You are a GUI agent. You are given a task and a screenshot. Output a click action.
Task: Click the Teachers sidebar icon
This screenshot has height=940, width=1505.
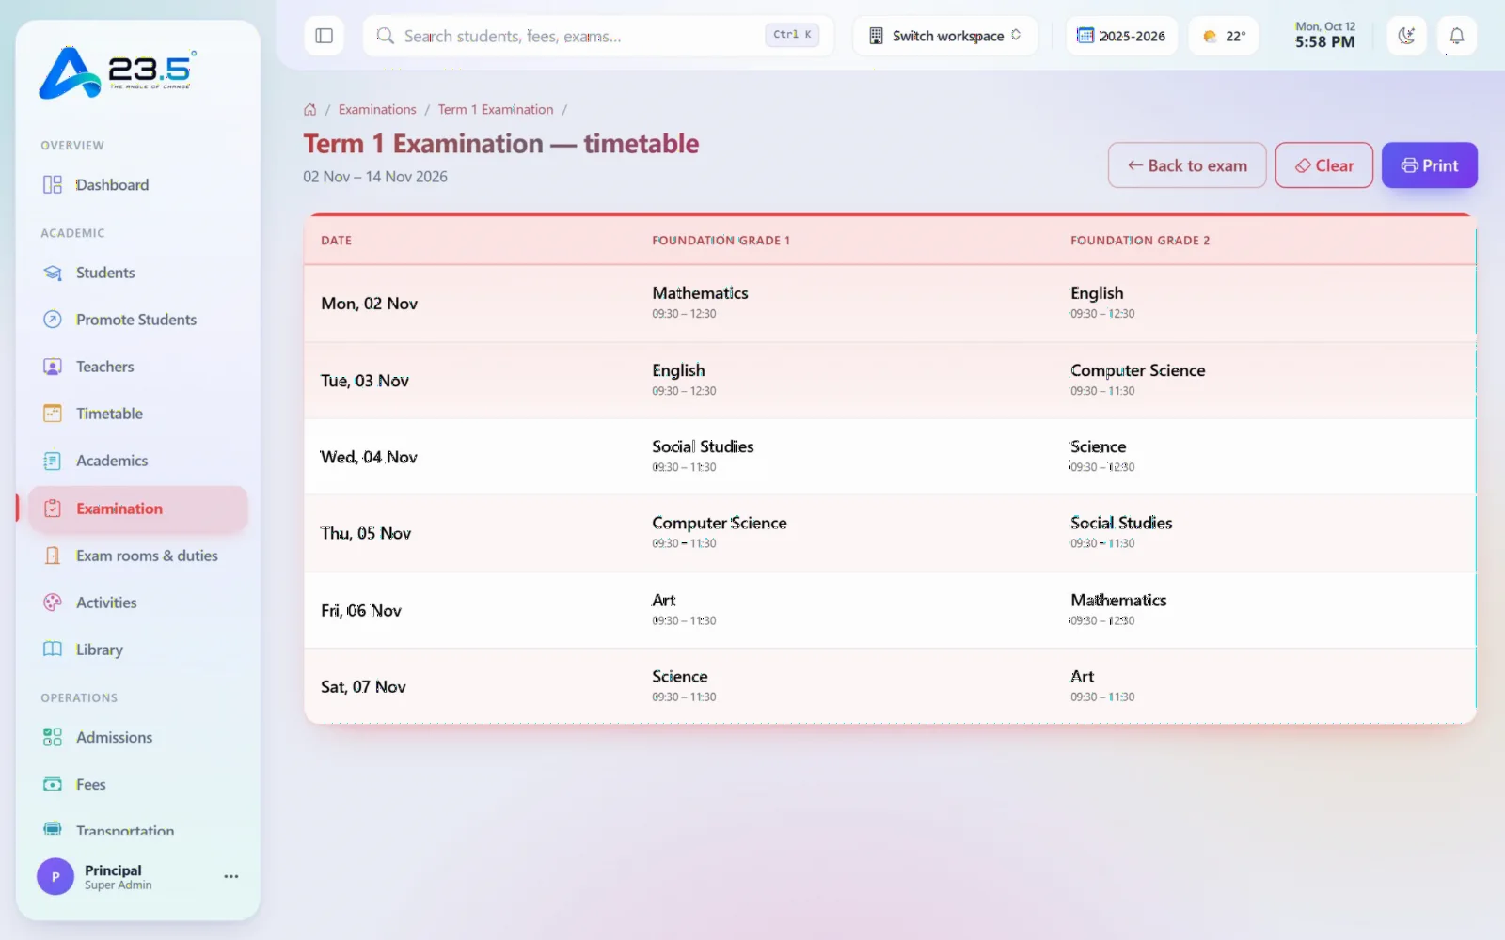[x=53, y=367]
